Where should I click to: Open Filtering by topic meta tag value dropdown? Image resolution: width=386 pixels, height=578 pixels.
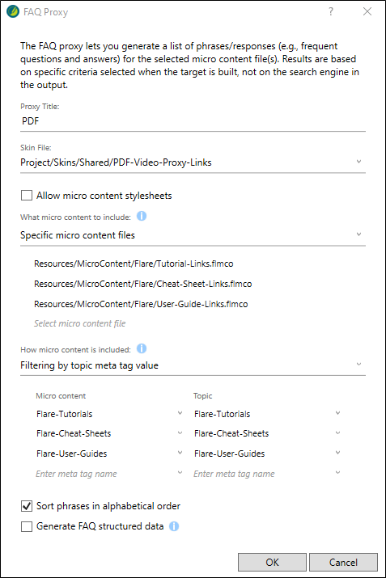point(193,365)
